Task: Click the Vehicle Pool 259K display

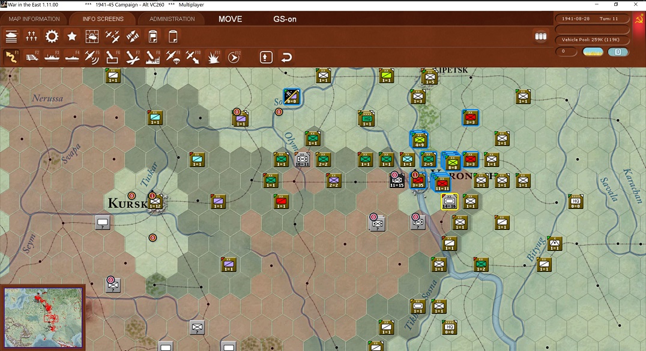Action: 593,40
